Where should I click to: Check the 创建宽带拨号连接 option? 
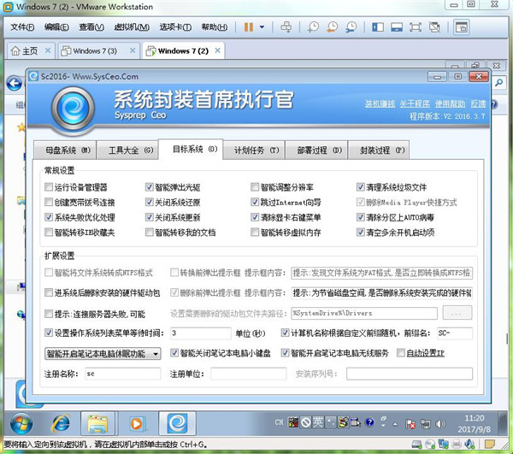49,202
